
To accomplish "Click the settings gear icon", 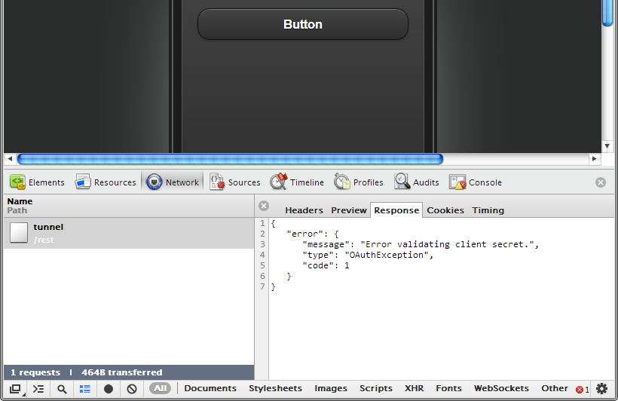I will click(601, 389).
